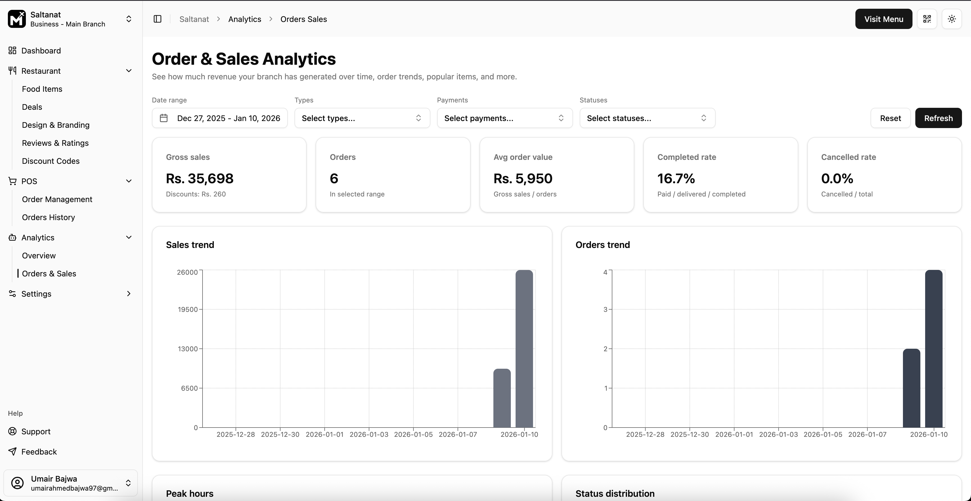Collapse the Restaurant section chevron

point(129,71)
